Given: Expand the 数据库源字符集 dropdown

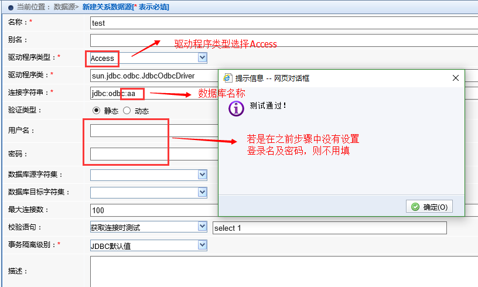Looking at the screenshot, I should coord(203,175).
